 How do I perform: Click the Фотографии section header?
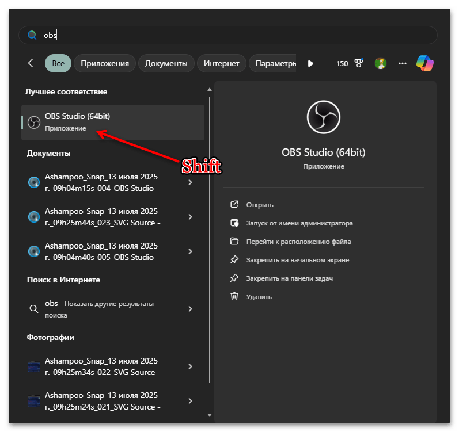(50, 338)
